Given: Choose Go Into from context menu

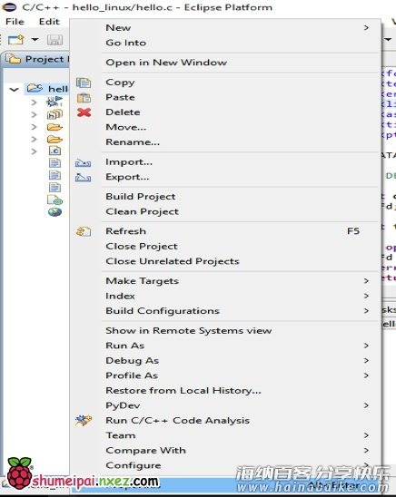Looking at the screenshot, I should pyautogui.click(x=225, y=43).
